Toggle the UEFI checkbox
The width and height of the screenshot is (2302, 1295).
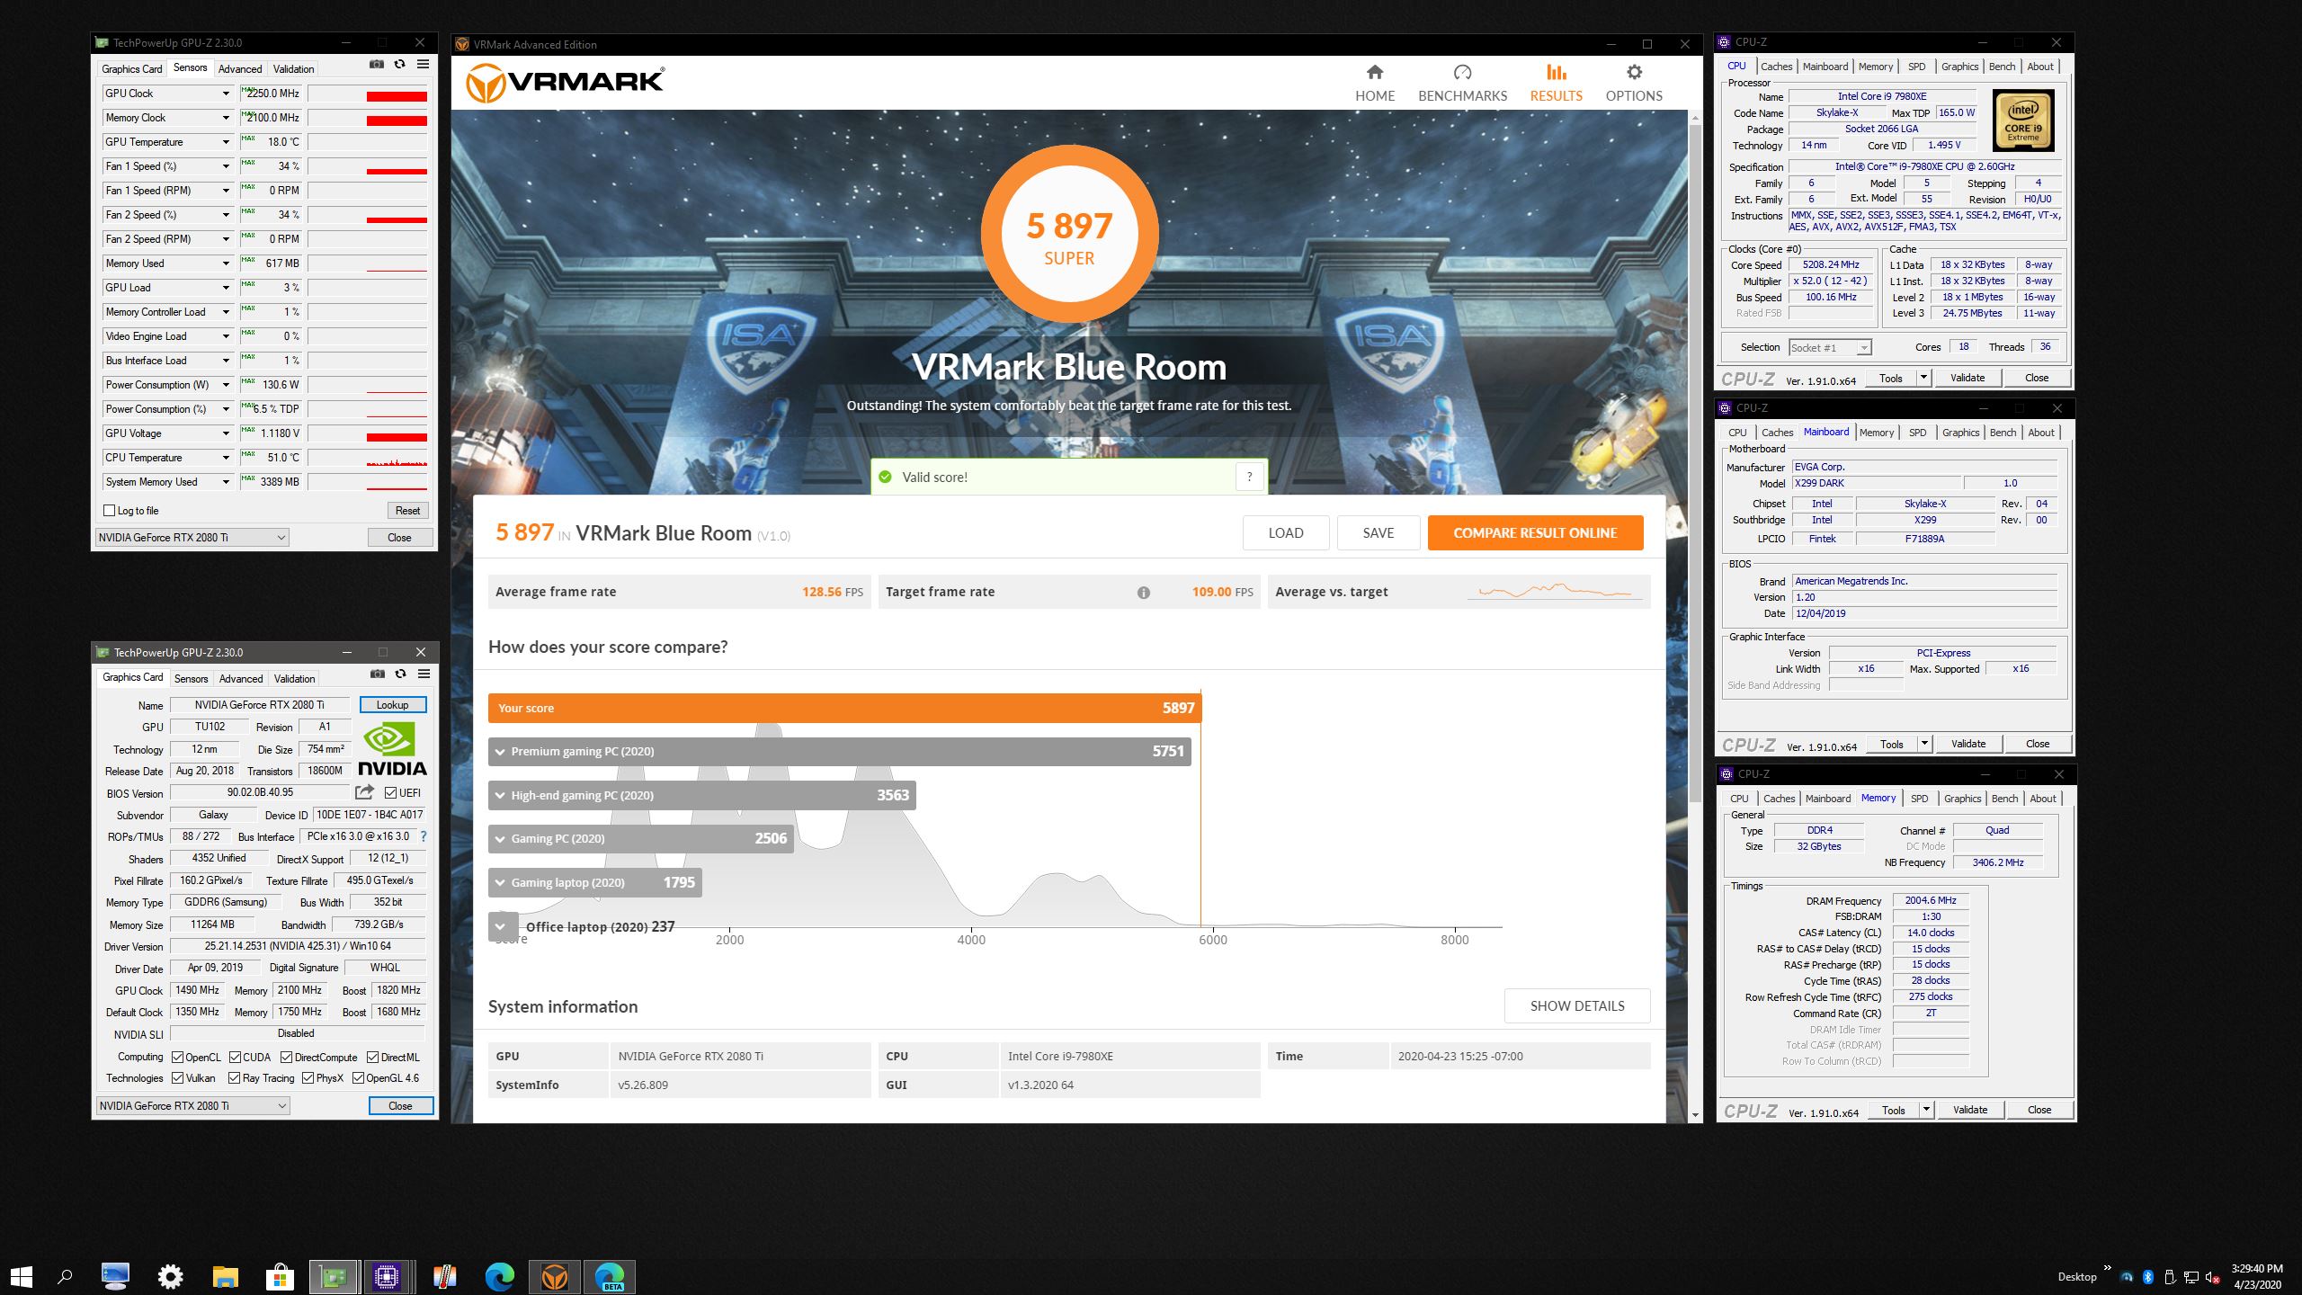click(x=391, y=793)
